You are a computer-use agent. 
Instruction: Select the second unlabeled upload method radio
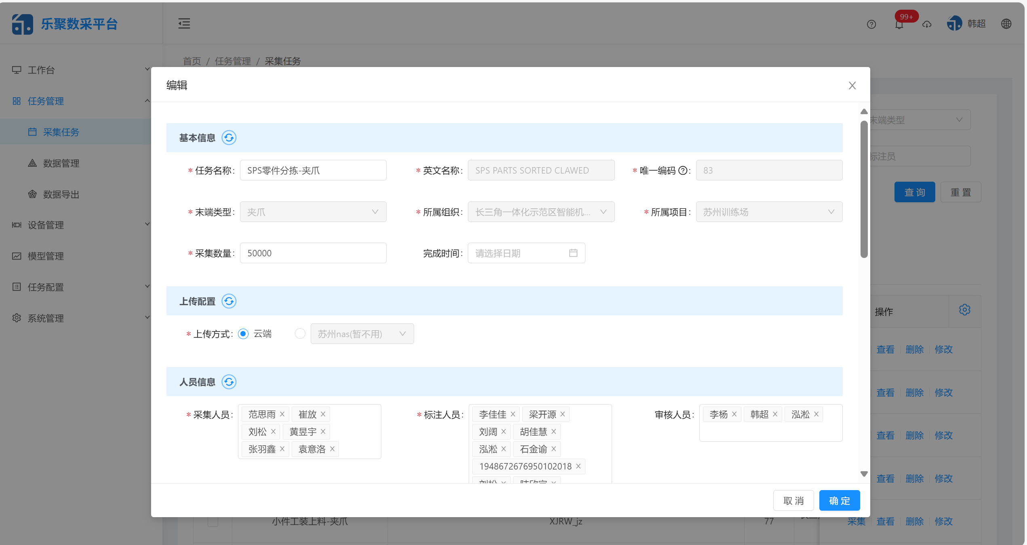click(x=300, y=334)
